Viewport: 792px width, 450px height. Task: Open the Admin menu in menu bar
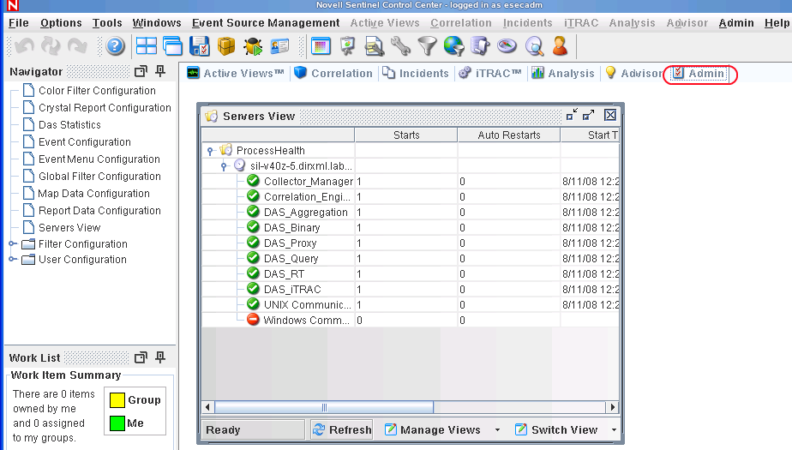736,23
